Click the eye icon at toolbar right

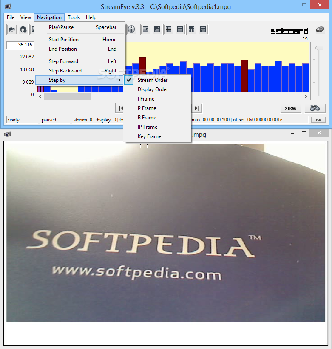click(320, 29)
